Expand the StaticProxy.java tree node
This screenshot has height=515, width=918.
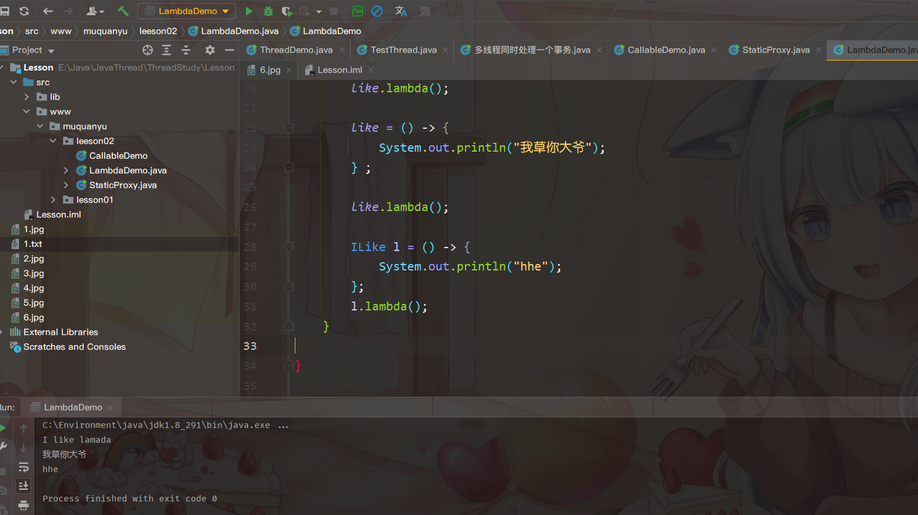click(66, 185)
